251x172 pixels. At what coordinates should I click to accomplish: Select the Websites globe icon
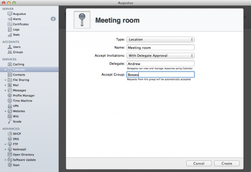click(x=10, y=111)
